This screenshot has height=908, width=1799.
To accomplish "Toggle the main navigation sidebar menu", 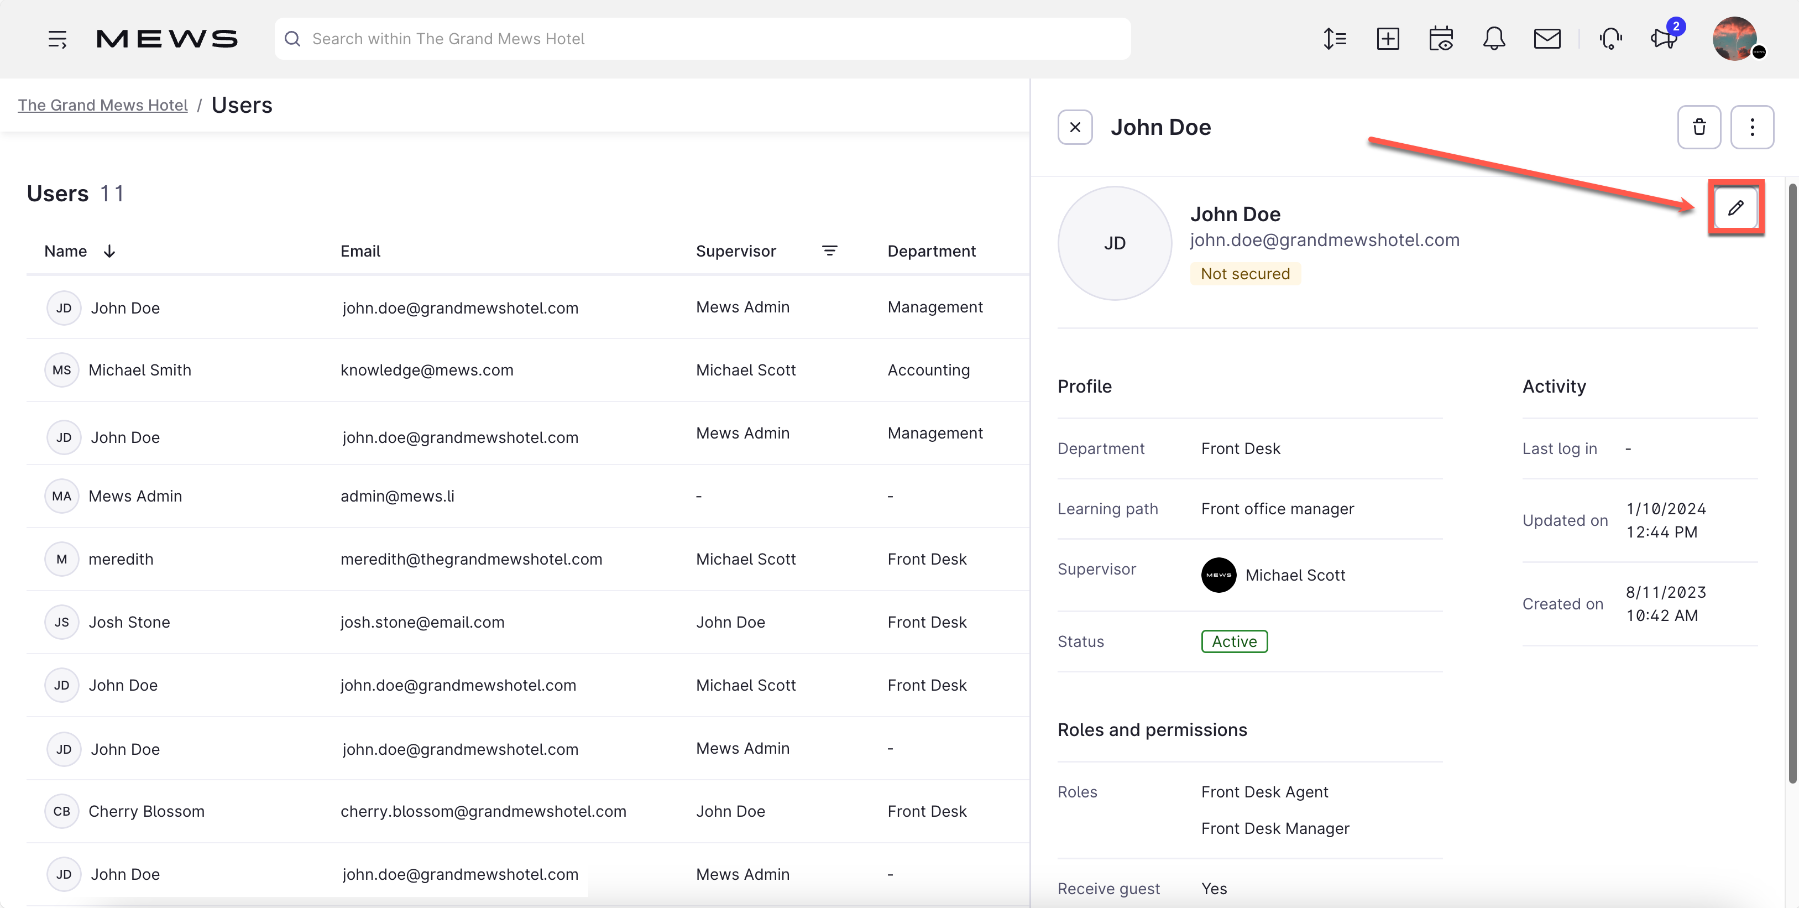I will (57, 38).
